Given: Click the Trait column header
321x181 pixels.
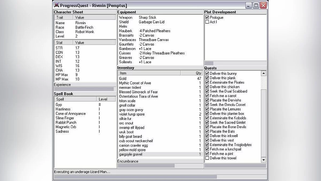Looking at the screenshot, I should (64, 17).
